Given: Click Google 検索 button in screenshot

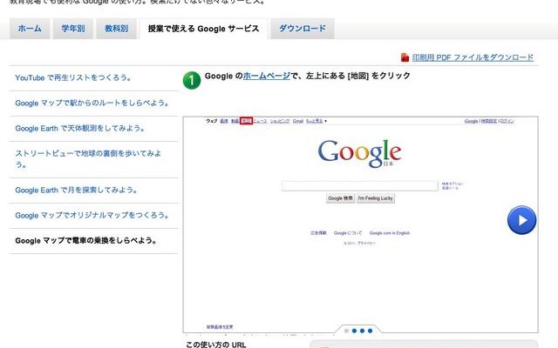Looking at the screenshot, I should (x=340, y=198).
